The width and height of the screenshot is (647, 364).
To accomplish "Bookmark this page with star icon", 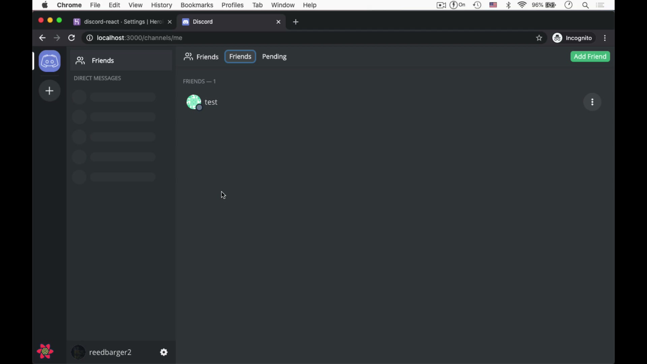I will click(x=539, y=38).
